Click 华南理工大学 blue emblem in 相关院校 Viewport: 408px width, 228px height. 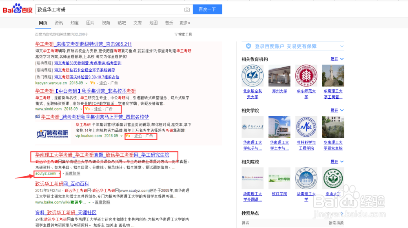(x=306, y=178)
